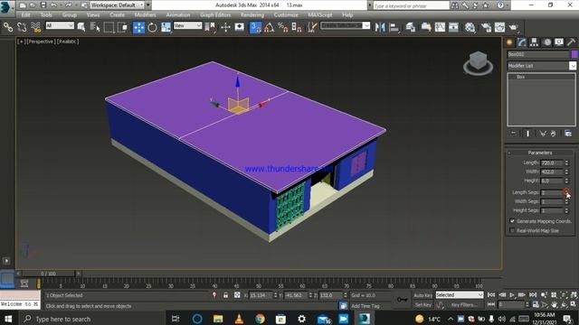Open Edit Named Selection Sets

click(312, 27)
